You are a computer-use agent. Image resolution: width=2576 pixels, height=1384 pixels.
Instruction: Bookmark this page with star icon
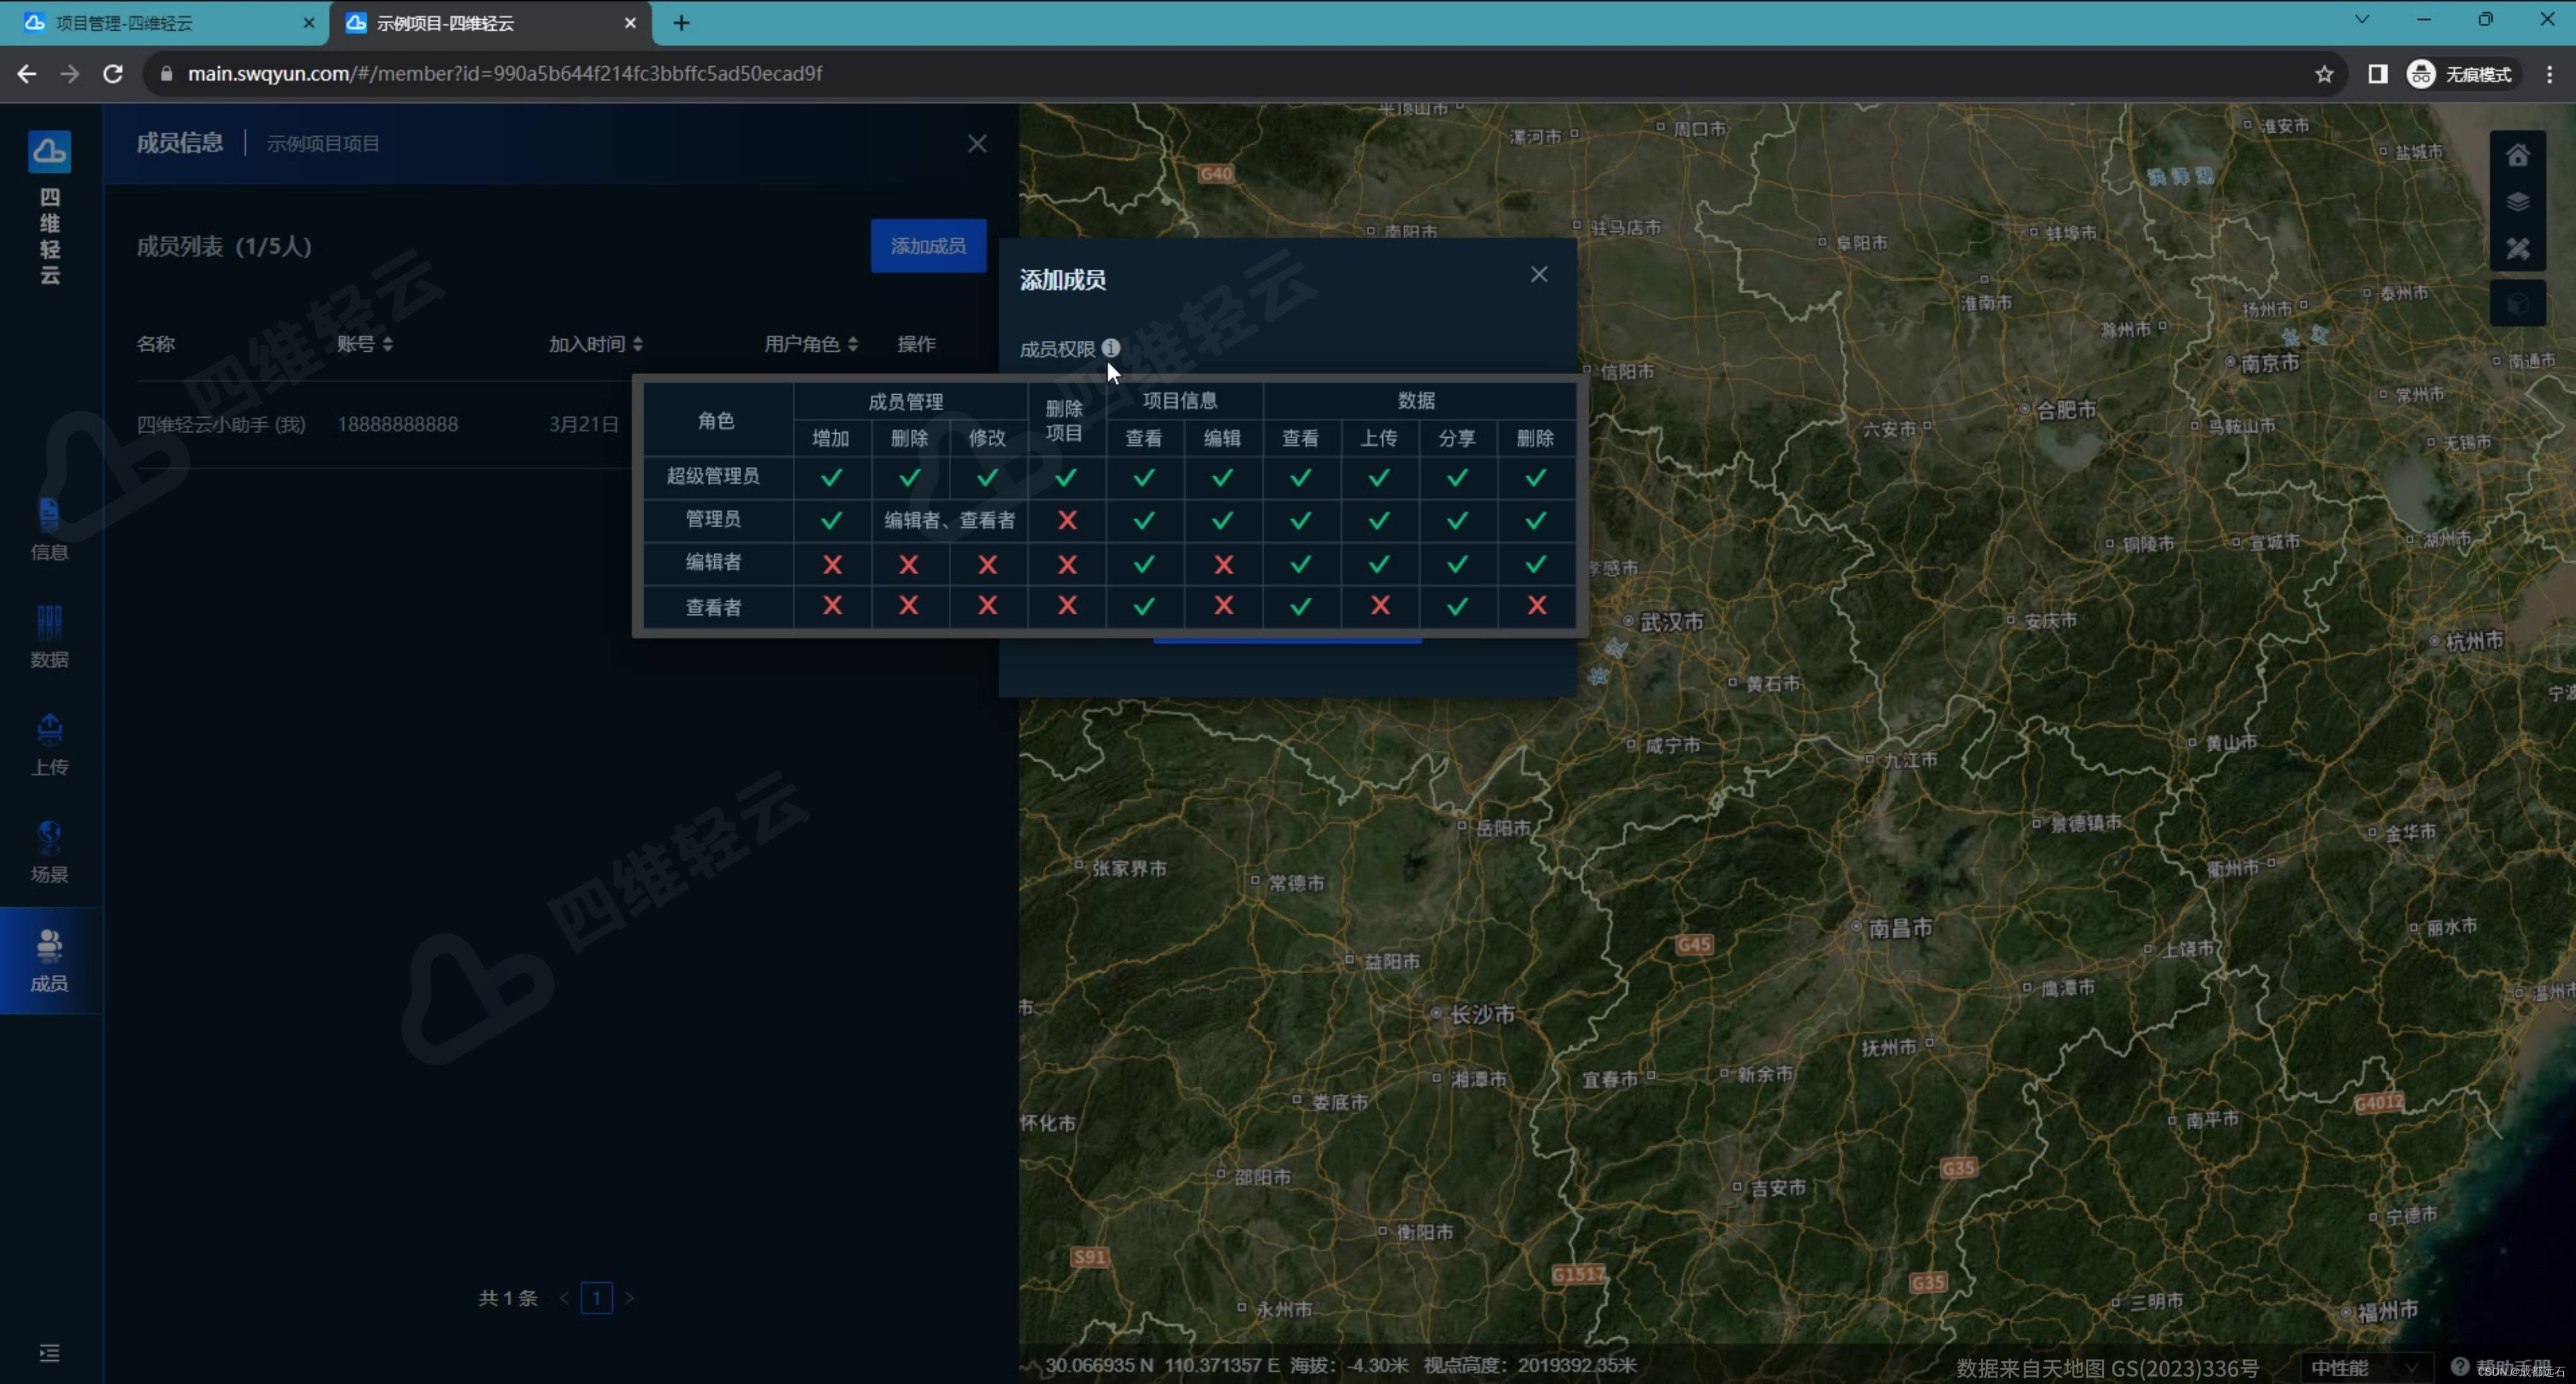[x=2324, y=74]
